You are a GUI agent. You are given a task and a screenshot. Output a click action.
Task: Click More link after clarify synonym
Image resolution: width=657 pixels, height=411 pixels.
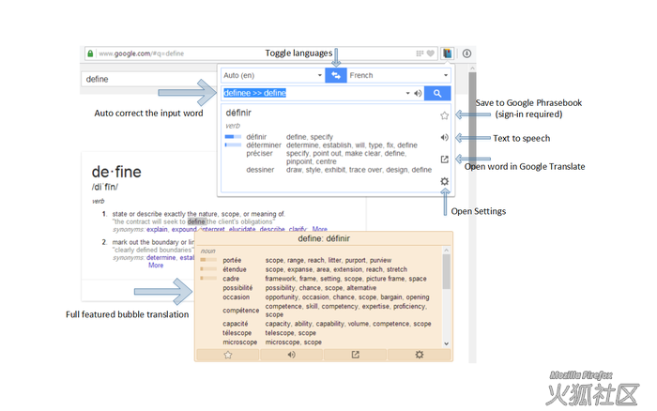tap(320, 230)
